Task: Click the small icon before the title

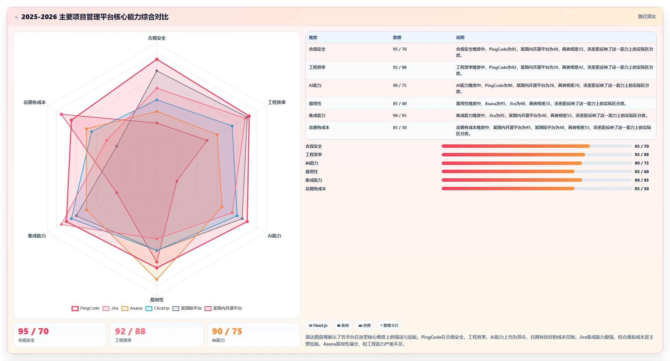Action: 16,17
